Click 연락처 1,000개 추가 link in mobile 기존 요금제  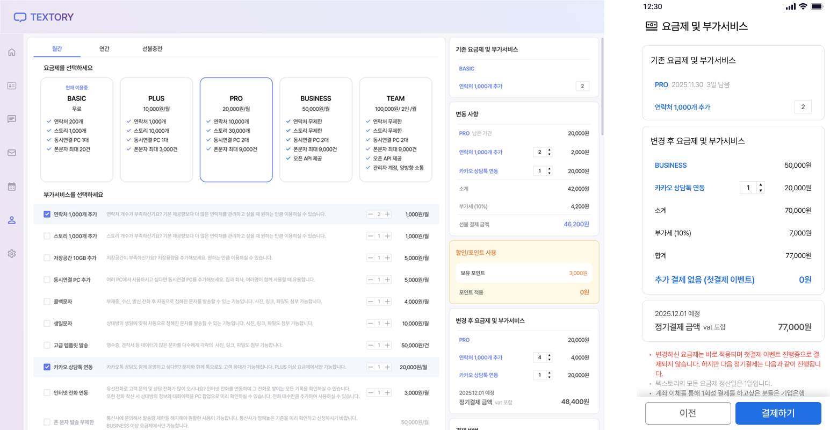pos(682,107)
